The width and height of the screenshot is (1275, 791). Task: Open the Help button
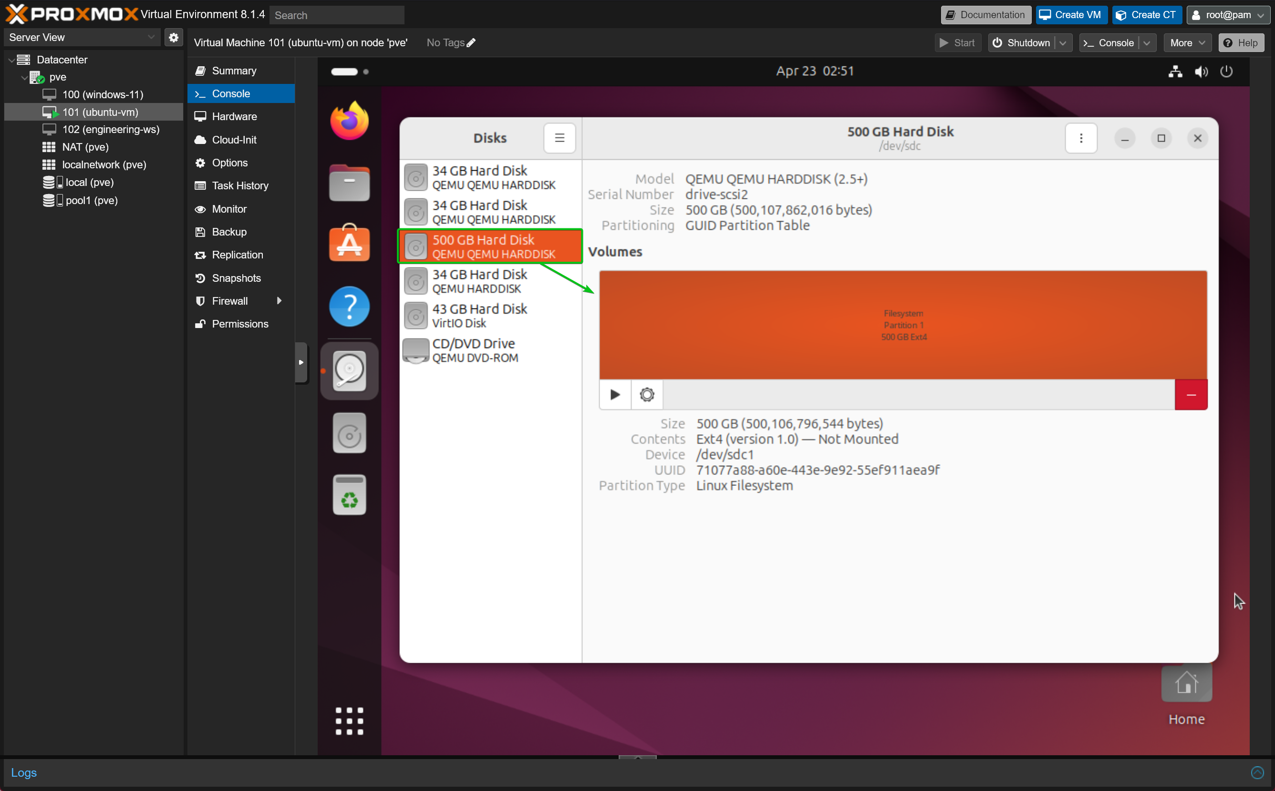[x=1241, y=43]
